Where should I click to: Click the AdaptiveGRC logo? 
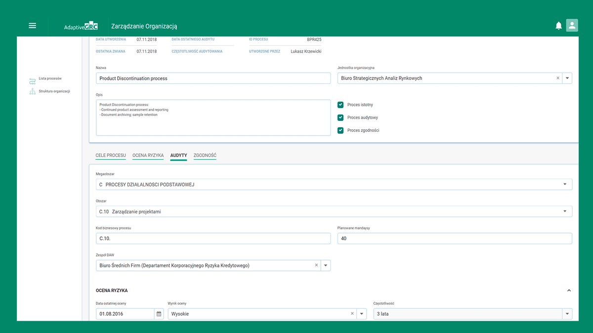(x=81, y=27)
